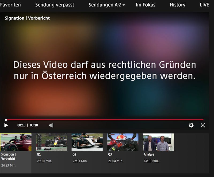
Task: Click the 26:10 Min. duration text
Action: [x=44, y=161]
